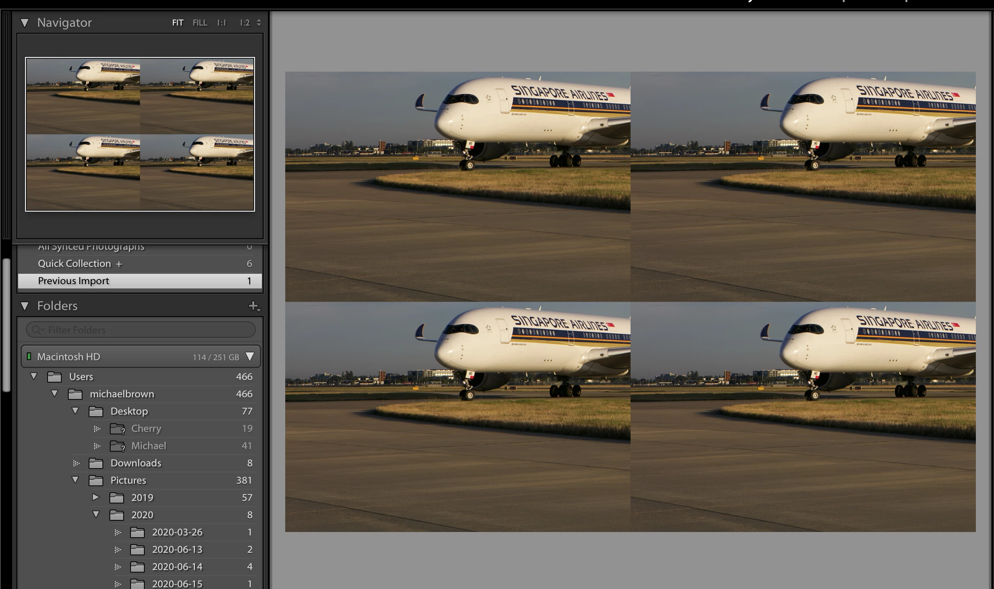Screen dimensions: 994x589
Task: Collapse the Folders panel triangle
Action: tap(25, 306)
